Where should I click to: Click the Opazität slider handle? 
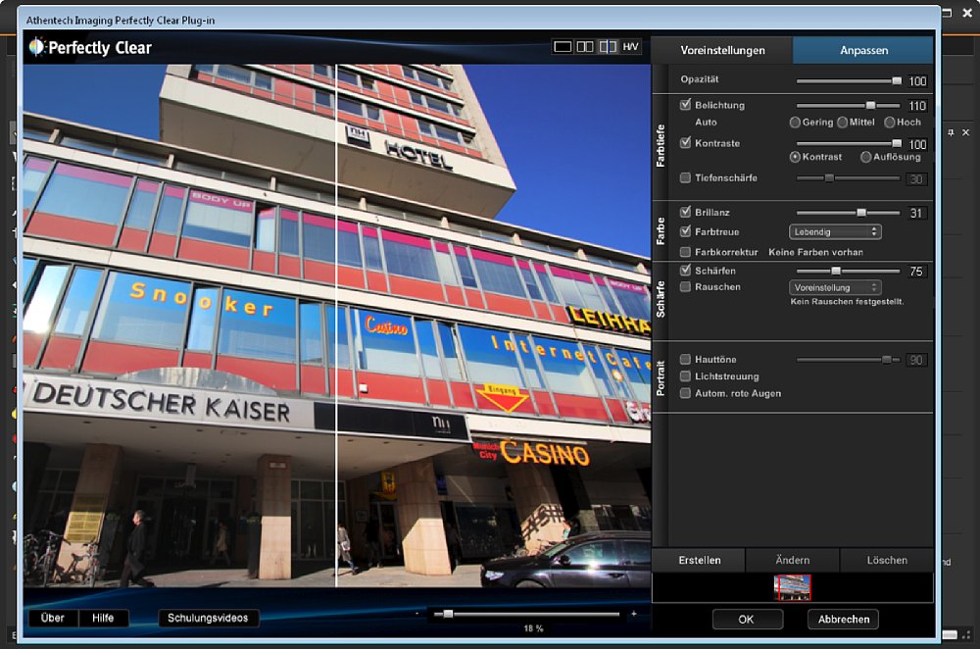click(897, 80)
